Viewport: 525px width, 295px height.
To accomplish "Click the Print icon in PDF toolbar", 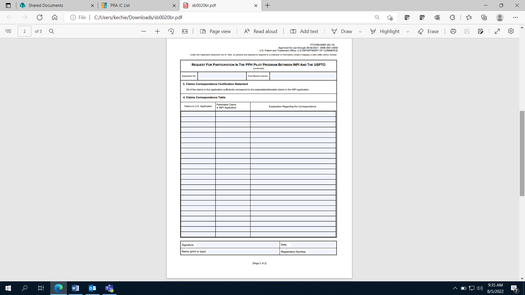I will [453, 31].
